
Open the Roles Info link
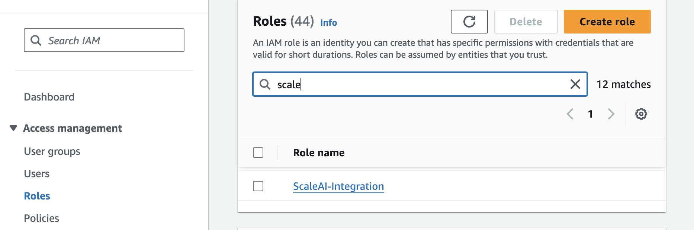pos(328,23)
